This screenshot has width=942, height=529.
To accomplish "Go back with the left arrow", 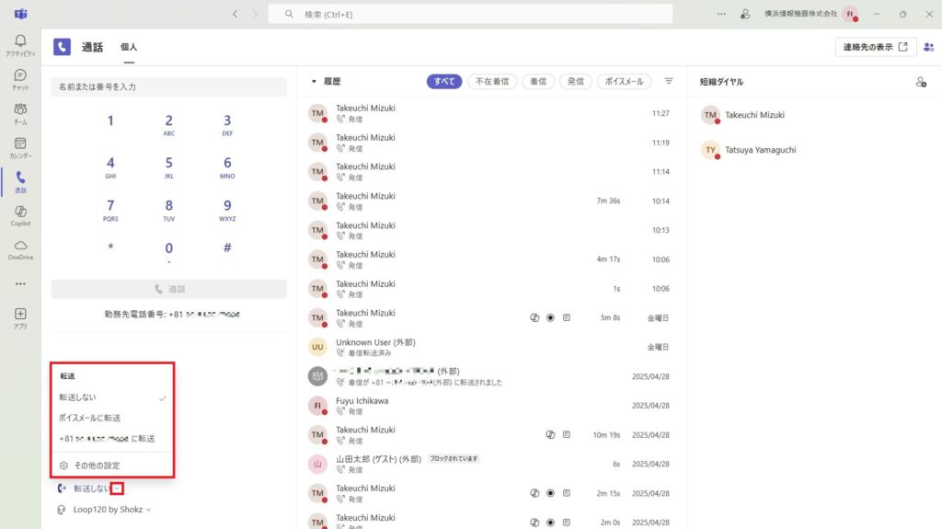I will click(x=235, y=14).
